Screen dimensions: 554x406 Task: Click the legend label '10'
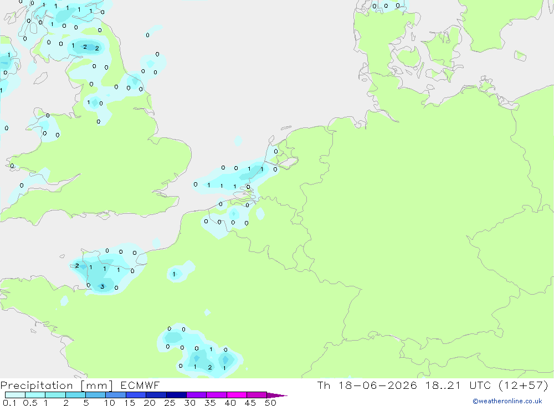(110, 403)
